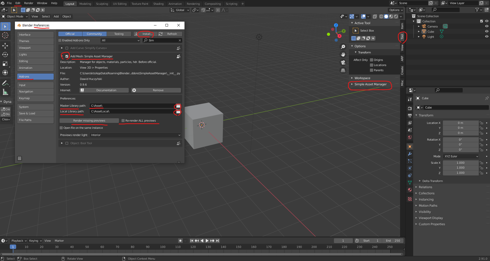Viewport: 490px width, 261px height.
Task: Open Render properties tab icon
Action: click(x=410, y=108)
